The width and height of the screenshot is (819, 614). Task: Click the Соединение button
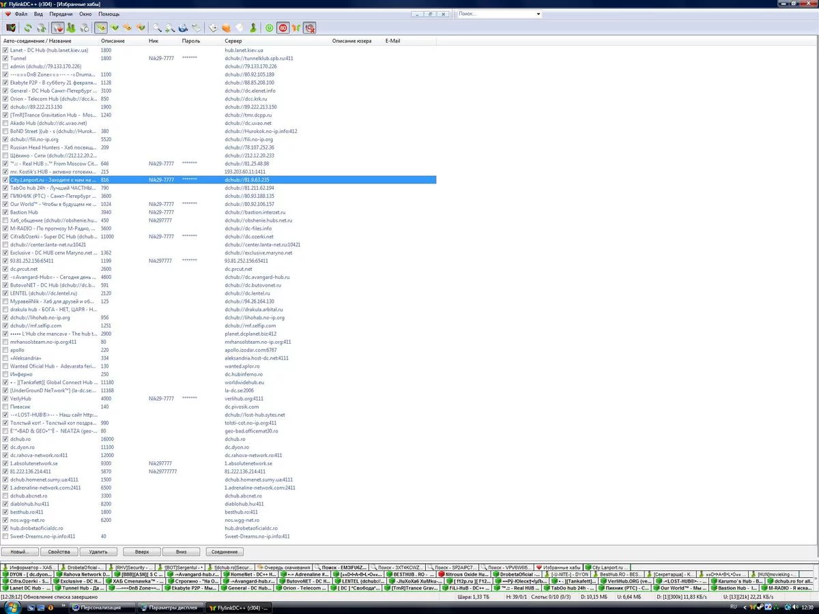click(x=224, y=551)
